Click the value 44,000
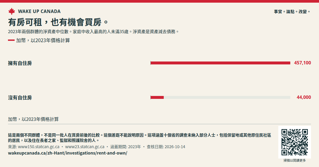 pos(304,97)
